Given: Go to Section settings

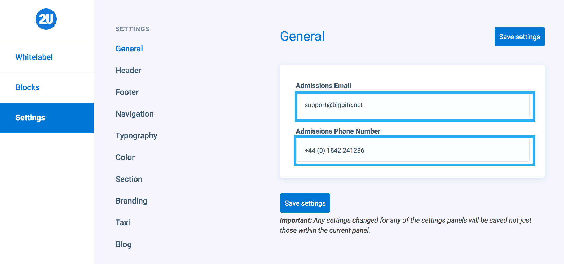Looking at the screenshot, I should pyautogui.click(x=129, y=179).
